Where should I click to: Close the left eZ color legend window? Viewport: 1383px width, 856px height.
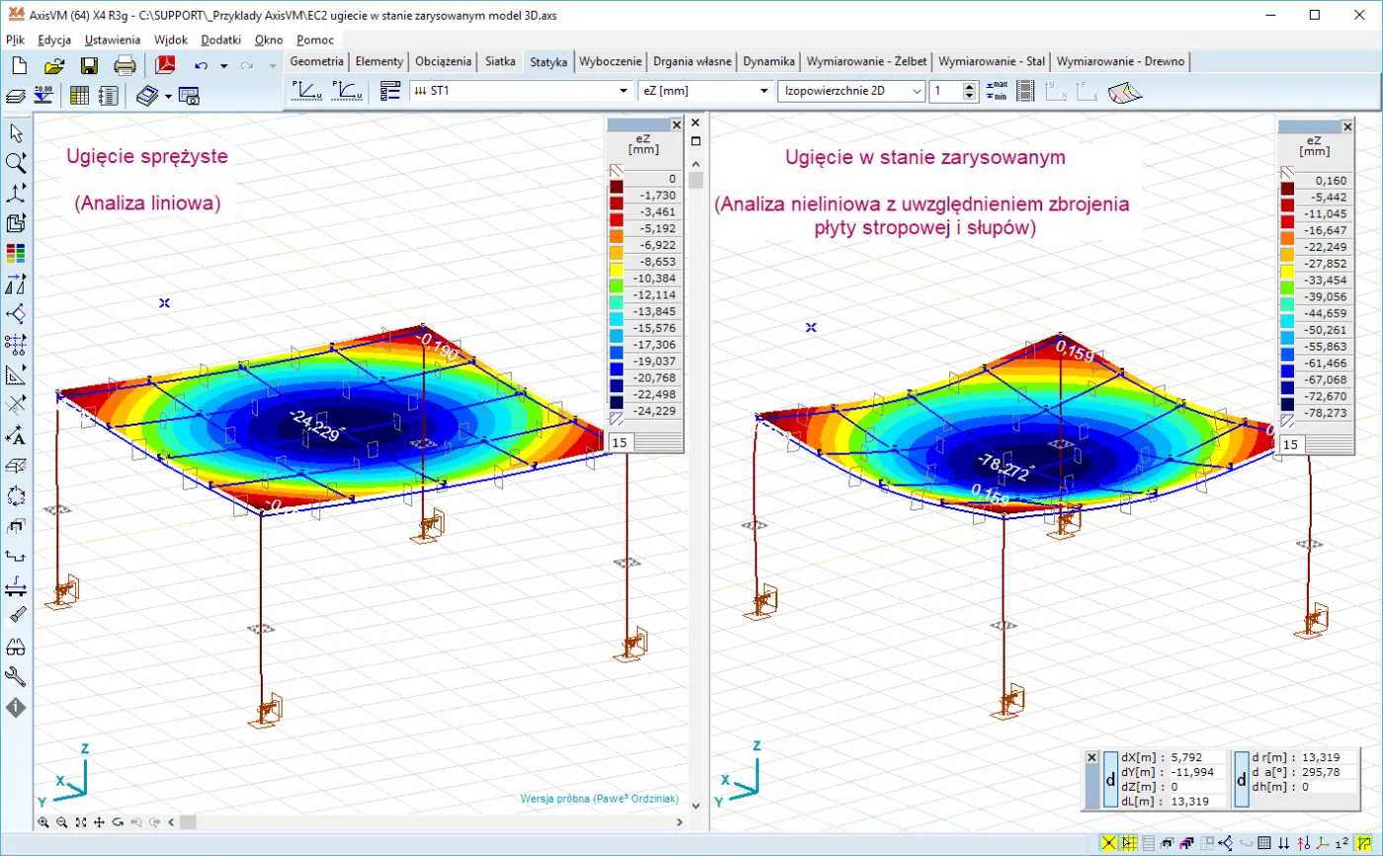676,125
